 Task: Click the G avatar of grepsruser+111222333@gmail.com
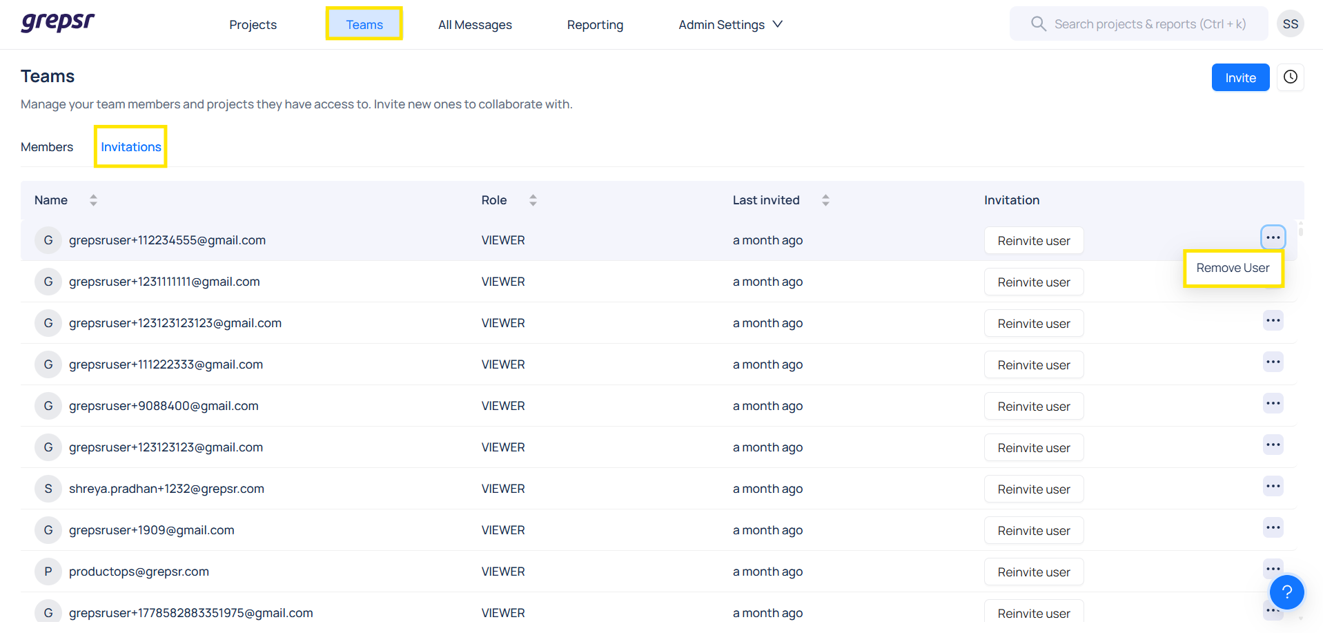tap(48, 364)
